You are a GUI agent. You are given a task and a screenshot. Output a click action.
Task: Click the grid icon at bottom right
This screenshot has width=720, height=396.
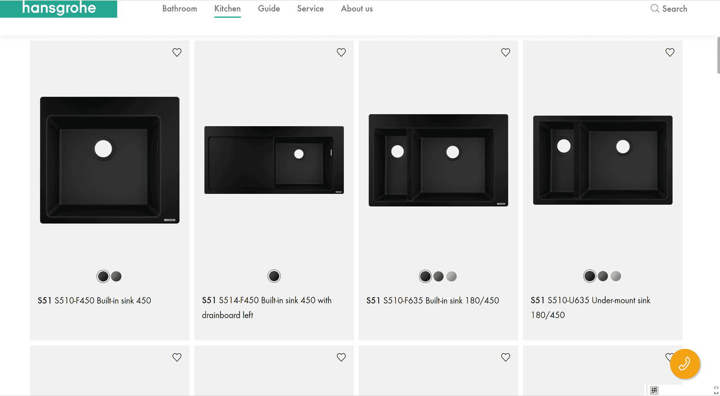click(654, 390)
